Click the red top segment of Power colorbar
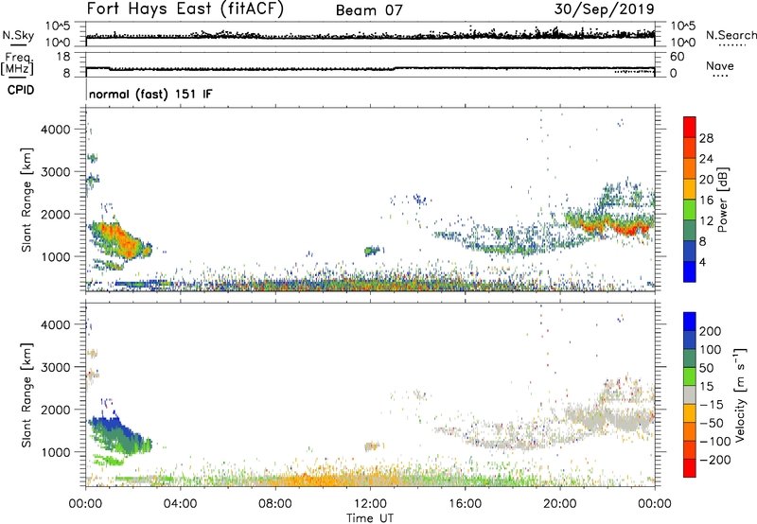This screenshot has height=524, width=757. pyautogui.click(x=690, y=127)
